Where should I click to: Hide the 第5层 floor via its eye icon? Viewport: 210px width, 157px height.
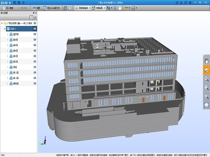(x=35, y=45)
